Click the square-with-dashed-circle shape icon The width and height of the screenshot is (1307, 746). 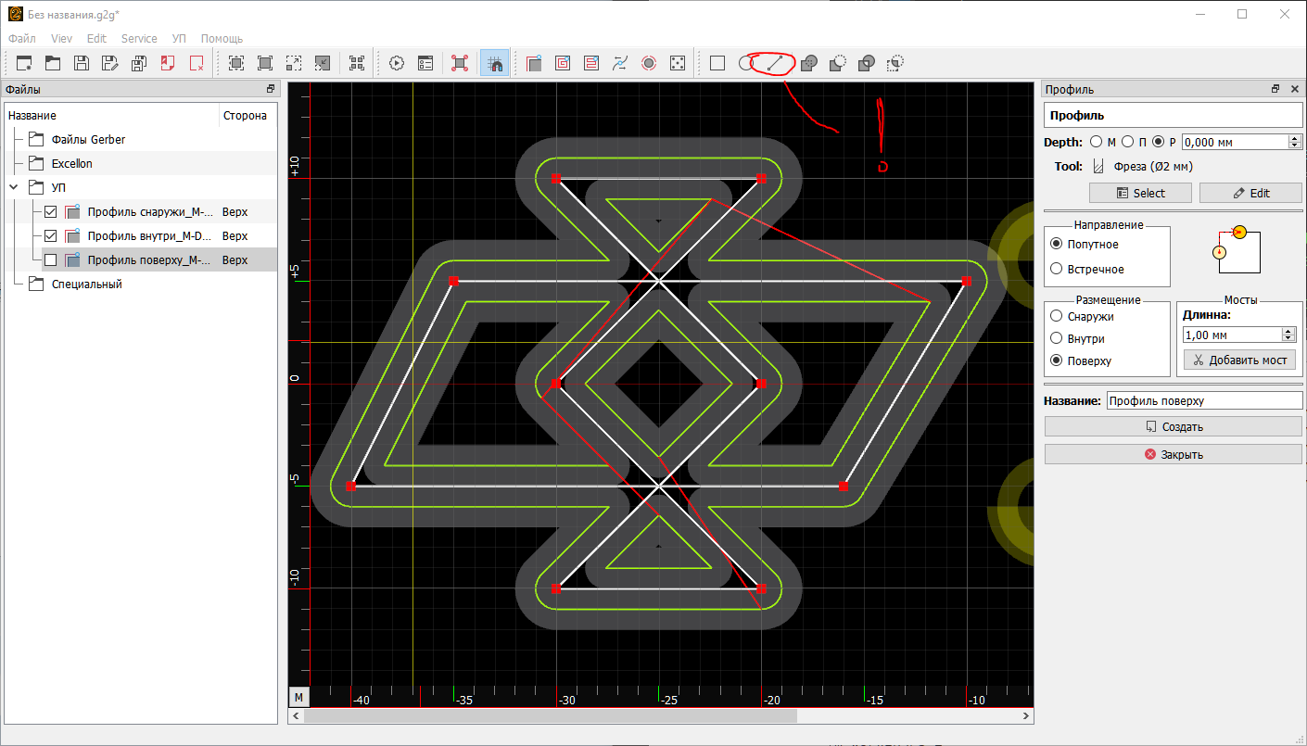point(837,63)
